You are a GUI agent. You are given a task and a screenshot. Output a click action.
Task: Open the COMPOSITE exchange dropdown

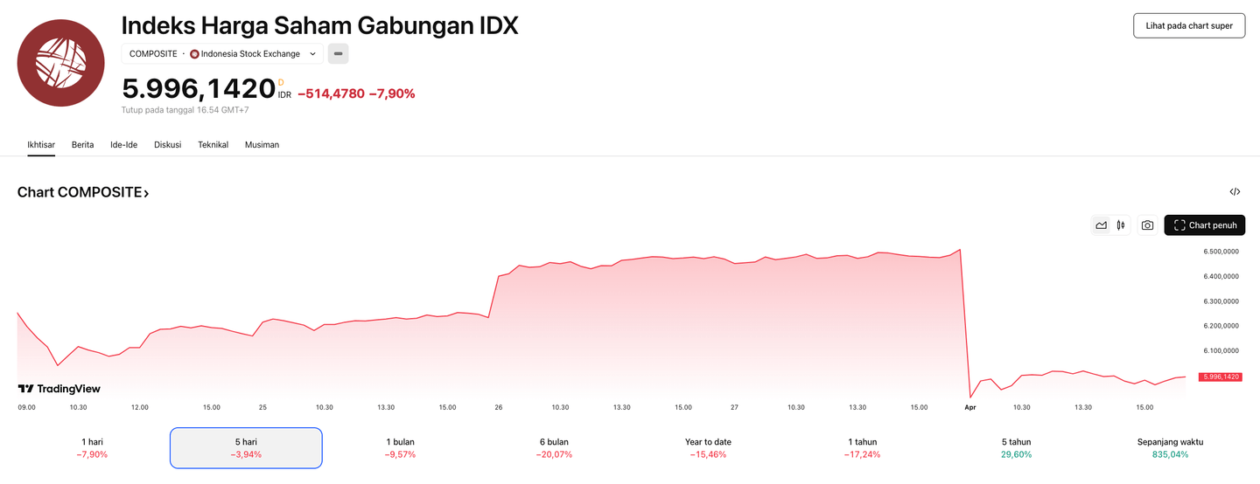click(x=222, y=54)
